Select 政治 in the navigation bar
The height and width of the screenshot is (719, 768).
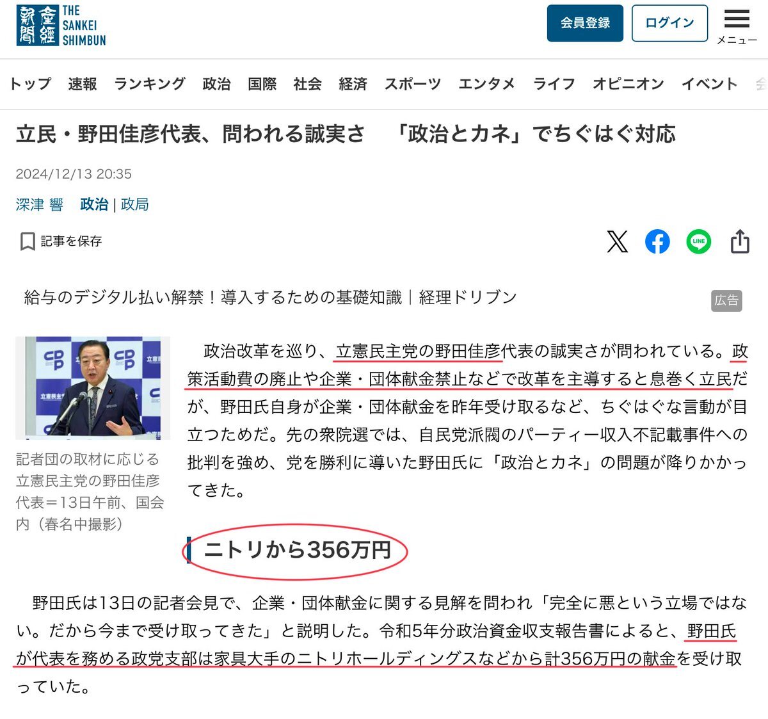216,84
